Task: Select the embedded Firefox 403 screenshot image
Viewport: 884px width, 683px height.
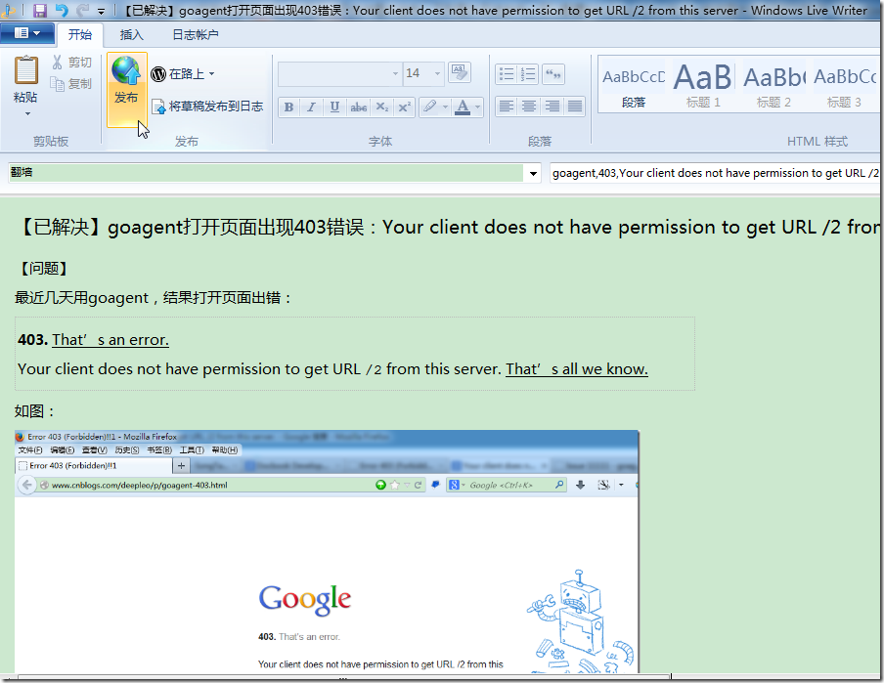Action: click(327, 551)
